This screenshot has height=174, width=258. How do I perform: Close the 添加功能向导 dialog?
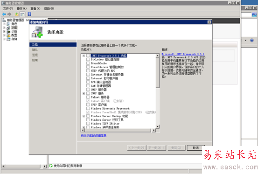click(x=209, y=22)
